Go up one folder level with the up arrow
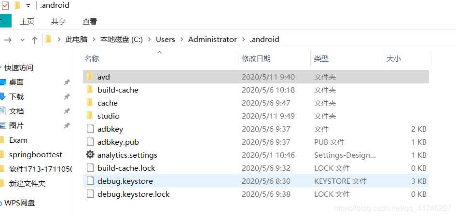This screenshot has width=456, height=217. [35, 40]
